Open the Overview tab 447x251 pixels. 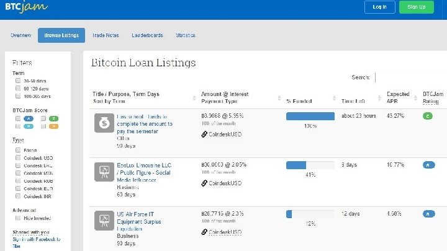(x=21, y=35)
